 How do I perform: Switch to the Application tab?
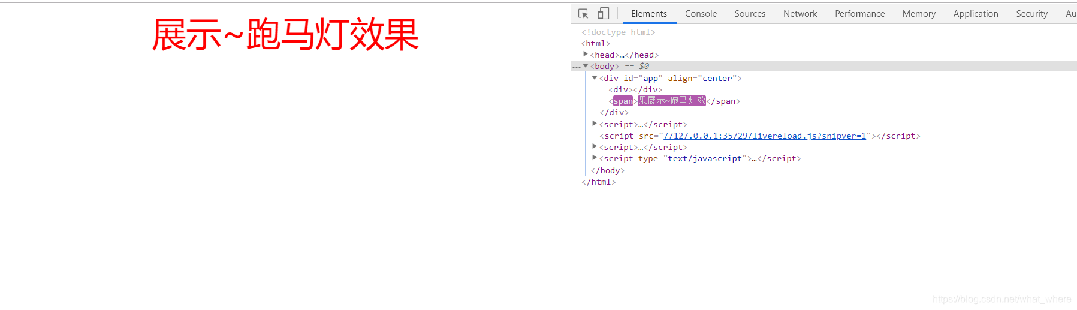pos(976,13)
